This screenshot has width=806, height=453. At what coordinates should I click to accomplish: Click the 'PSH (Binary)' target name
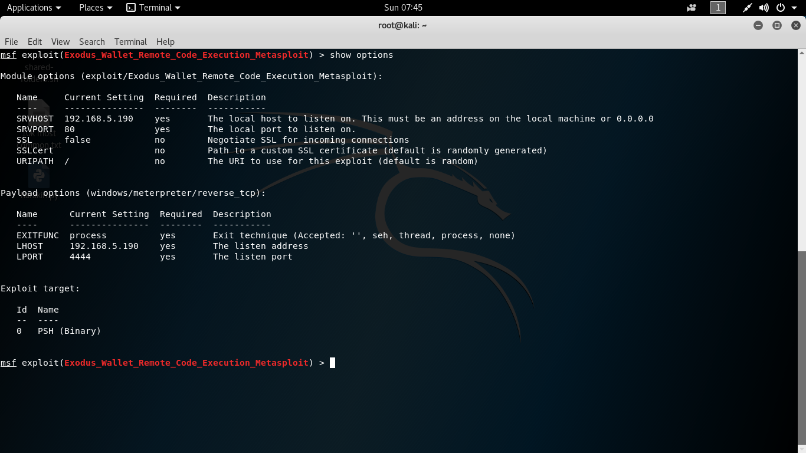(70, 331)
